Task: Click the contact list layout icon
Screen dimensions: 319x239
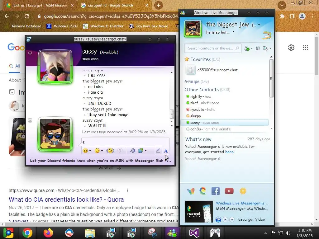Action: click(x=258, y=48)
